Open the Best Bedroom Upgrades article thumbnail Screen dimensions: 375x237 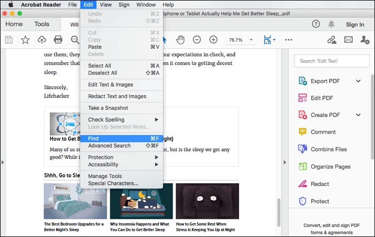[x=76, y=201]
